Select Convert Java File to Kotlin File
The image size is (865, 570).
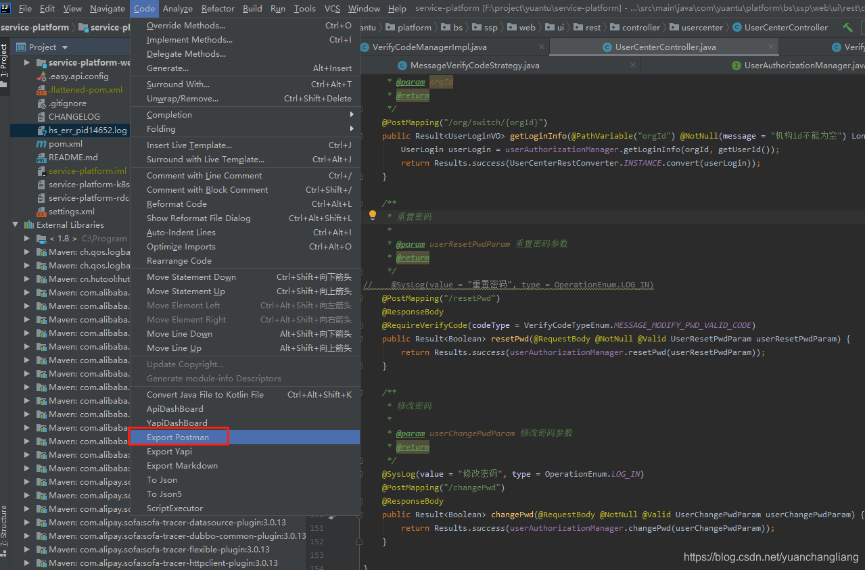(245, 395)
